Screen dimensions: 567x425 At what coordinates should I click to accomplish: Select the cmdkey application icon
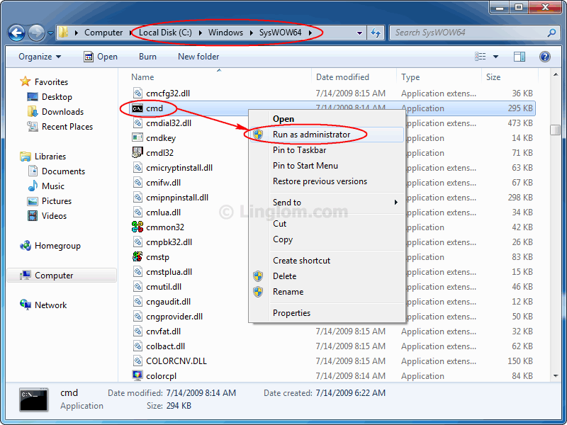pos(137,137)
